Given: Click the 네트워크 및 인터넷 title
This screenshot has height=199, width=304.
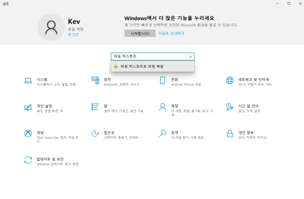Looking at the screenshot, I should pos(254,79).
